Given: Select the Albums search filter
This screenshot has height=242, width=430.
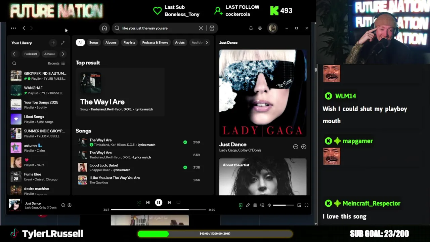Looking at the screenshot, I should (111, 43).
